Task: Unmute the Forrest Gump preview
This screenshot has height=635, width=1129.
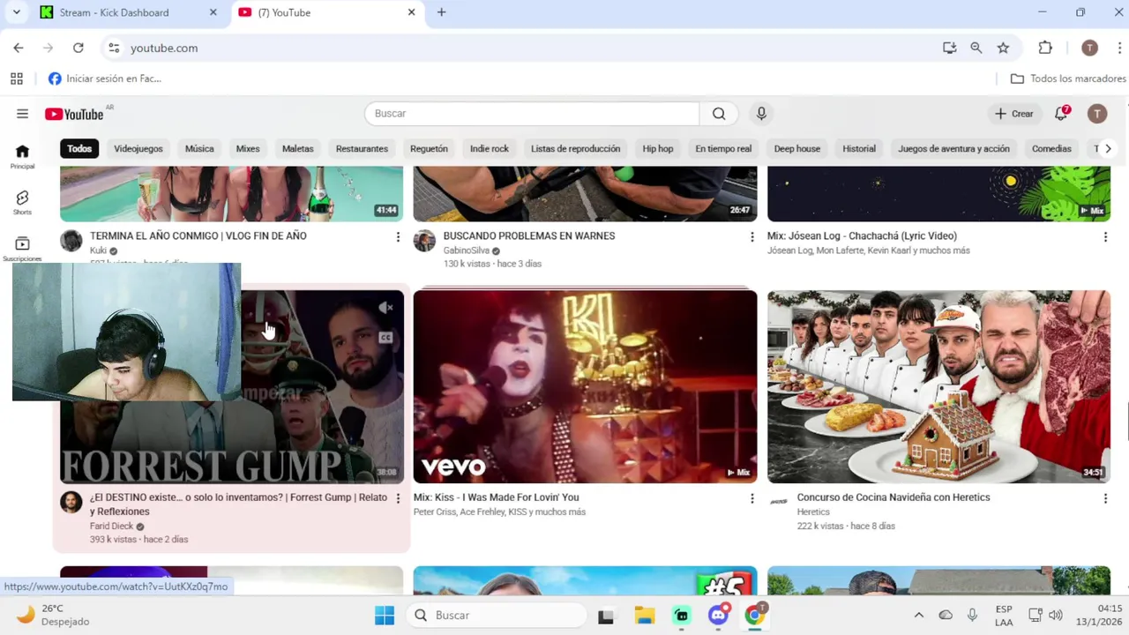Action: click(385, 308)
